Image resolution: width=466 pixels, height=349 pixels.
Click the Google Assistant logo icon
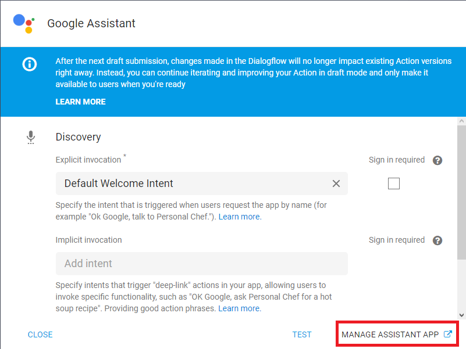pyautogui.click(x=24, y=23)
